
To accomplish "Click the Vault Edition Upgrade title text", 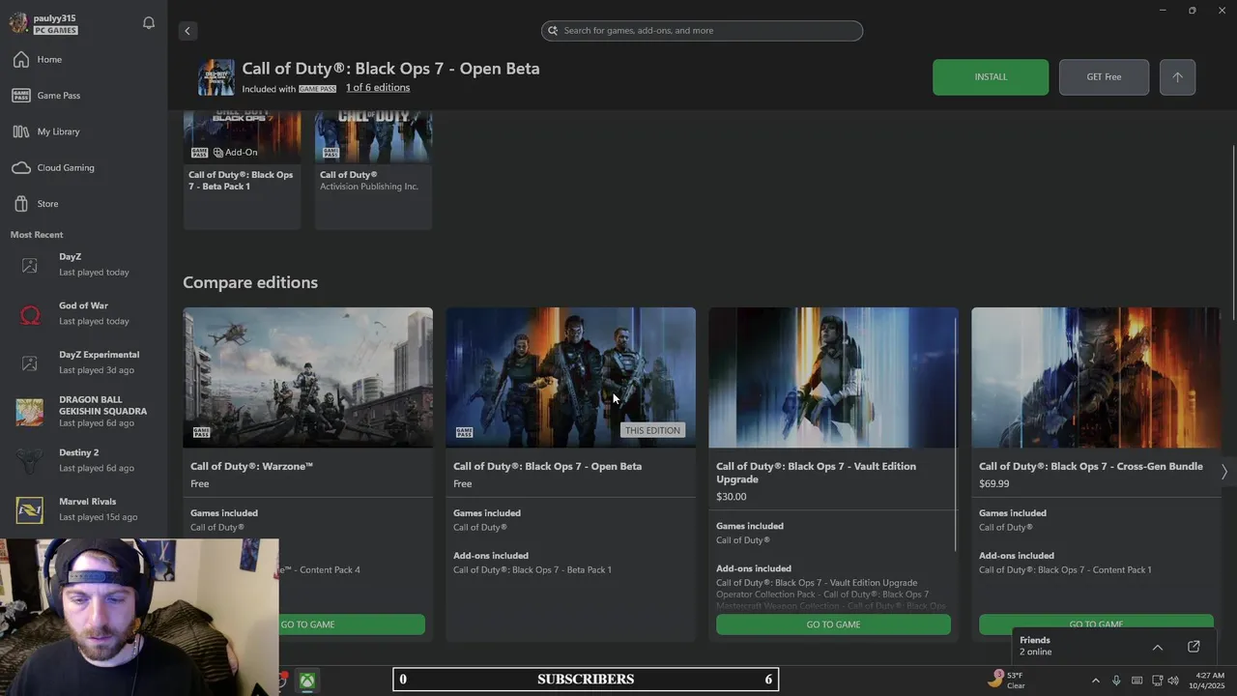I will (x=816, y=473).
